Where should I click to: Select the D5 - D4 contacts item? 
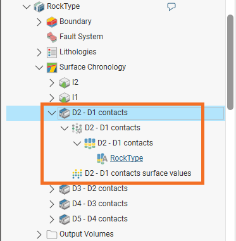click(100, 219)
